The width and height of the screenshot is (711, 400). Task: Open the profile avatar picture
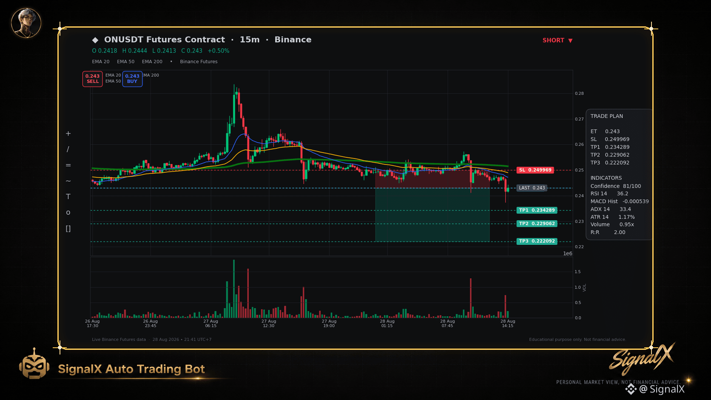click(x=26, y=23)
